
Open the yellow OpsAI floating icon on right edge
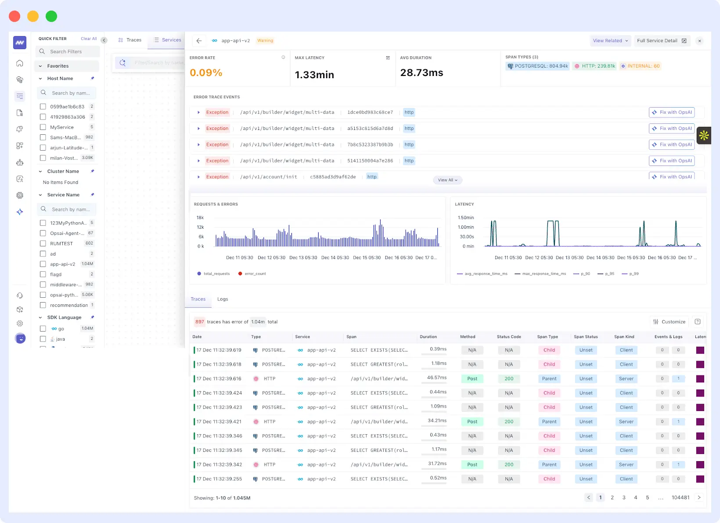tap(703, 135)
